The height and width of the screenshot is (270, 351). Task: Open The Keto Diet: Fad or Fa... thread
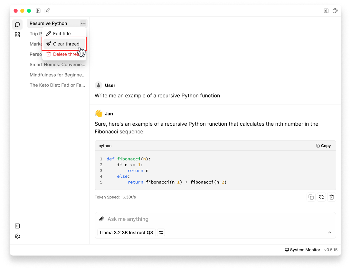tap(57, 85)
